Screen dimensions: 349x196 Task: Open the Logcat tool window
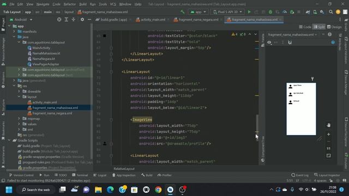pos(100,175)
